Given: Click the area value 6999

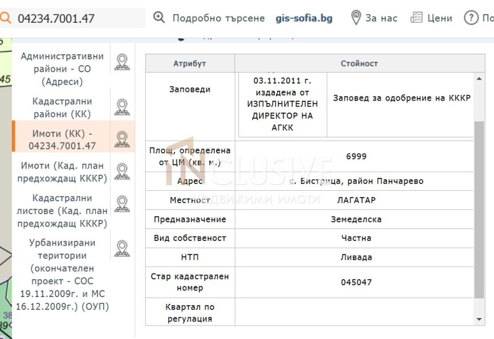Looking at the screenshot, I should (356, 156).
